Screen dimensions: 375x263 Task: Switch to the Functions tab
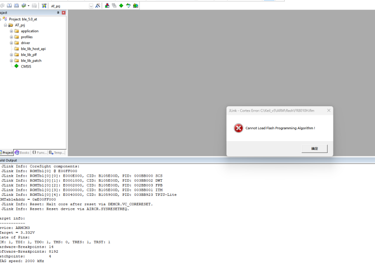click(39, 152)
